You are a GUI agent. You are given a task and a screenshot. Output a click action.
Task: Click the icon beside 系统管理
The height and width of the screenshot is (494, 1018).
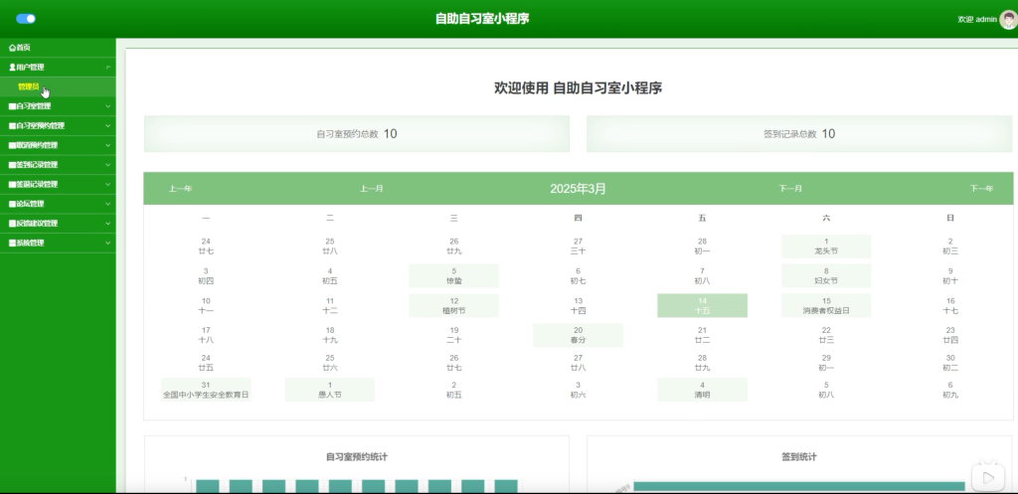[x=12, y=243]
